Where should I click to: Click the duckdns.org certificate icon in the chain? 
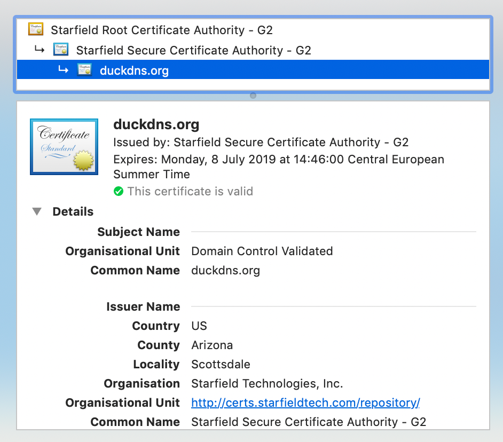click(84, 70)
